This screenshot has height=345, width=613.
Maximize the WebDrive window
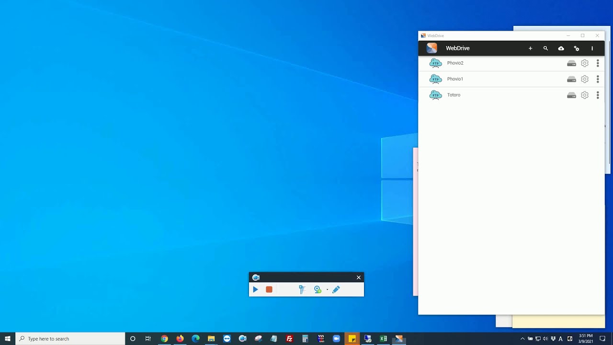[x=582, y=35]
